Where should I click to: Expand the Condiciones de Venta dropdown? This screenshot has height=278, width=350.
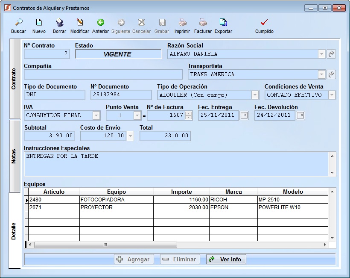point(332,95)
